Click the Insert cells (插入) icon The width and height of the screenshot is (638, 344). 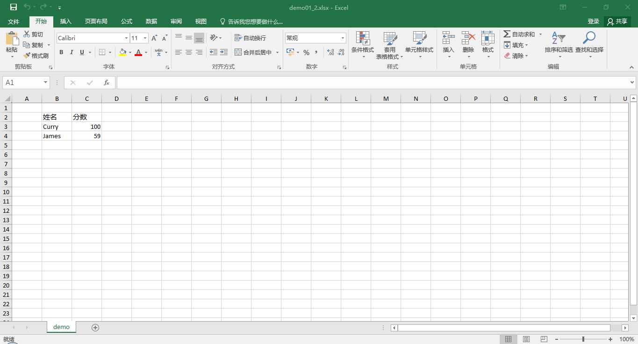click(449, 38)
